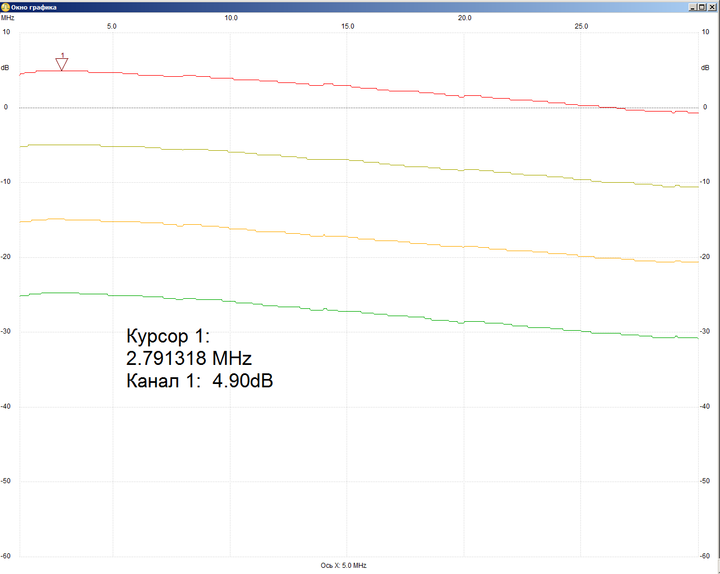Click the -40 label on left axis
Screen dimensions: 720x574
[x=6, y=406]
